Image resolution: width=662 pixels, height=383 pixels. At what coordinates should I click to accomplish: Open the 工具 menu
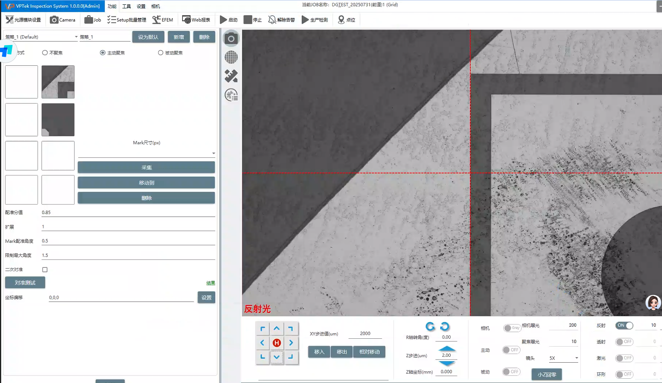[126, 6]
